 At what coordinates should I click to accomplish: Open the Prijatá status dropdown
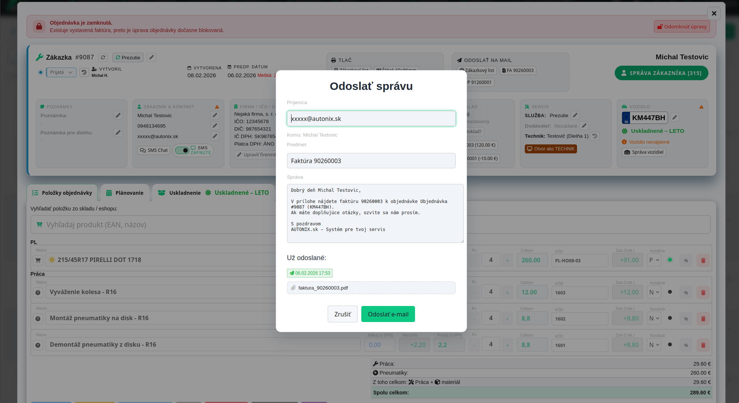(61, 72)
